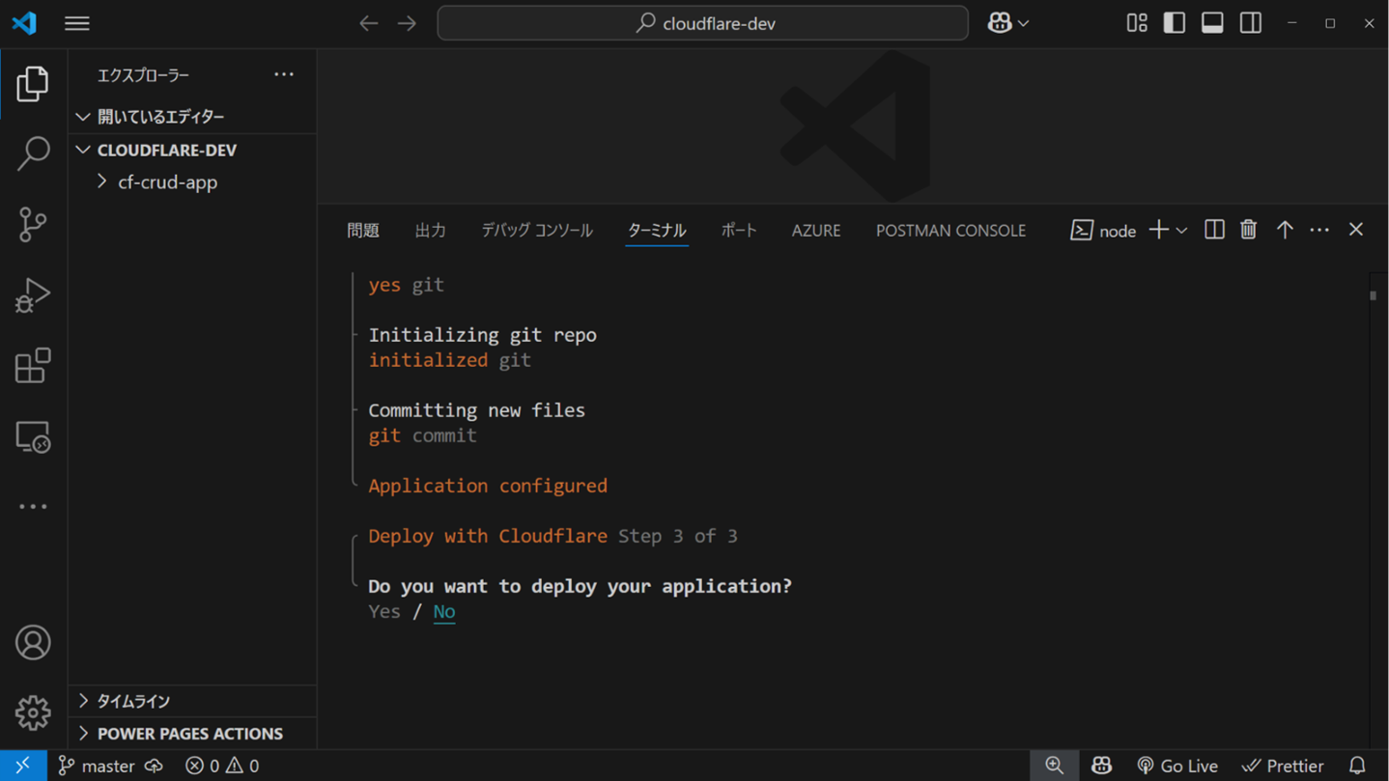Start Go Live server
Image resolution: width=1389 pixels, height=781 pixels.
tap(1177, 766)
